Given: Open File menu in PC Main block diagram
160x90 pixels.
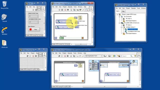Looking at the screenshot, I should (x=53, y=7).
